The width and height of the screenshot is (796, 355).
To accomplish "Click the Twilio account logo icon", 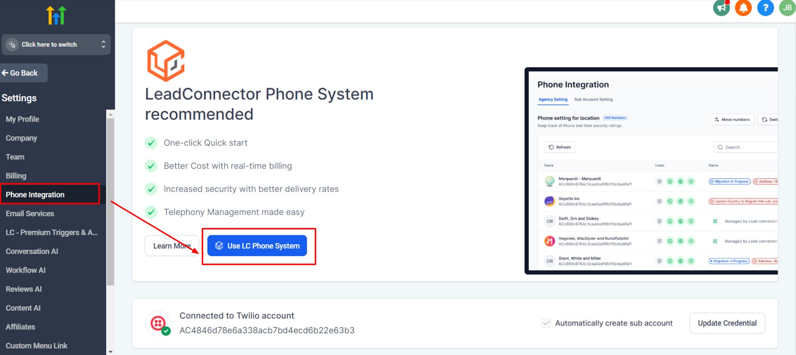I will click(158, 324).
